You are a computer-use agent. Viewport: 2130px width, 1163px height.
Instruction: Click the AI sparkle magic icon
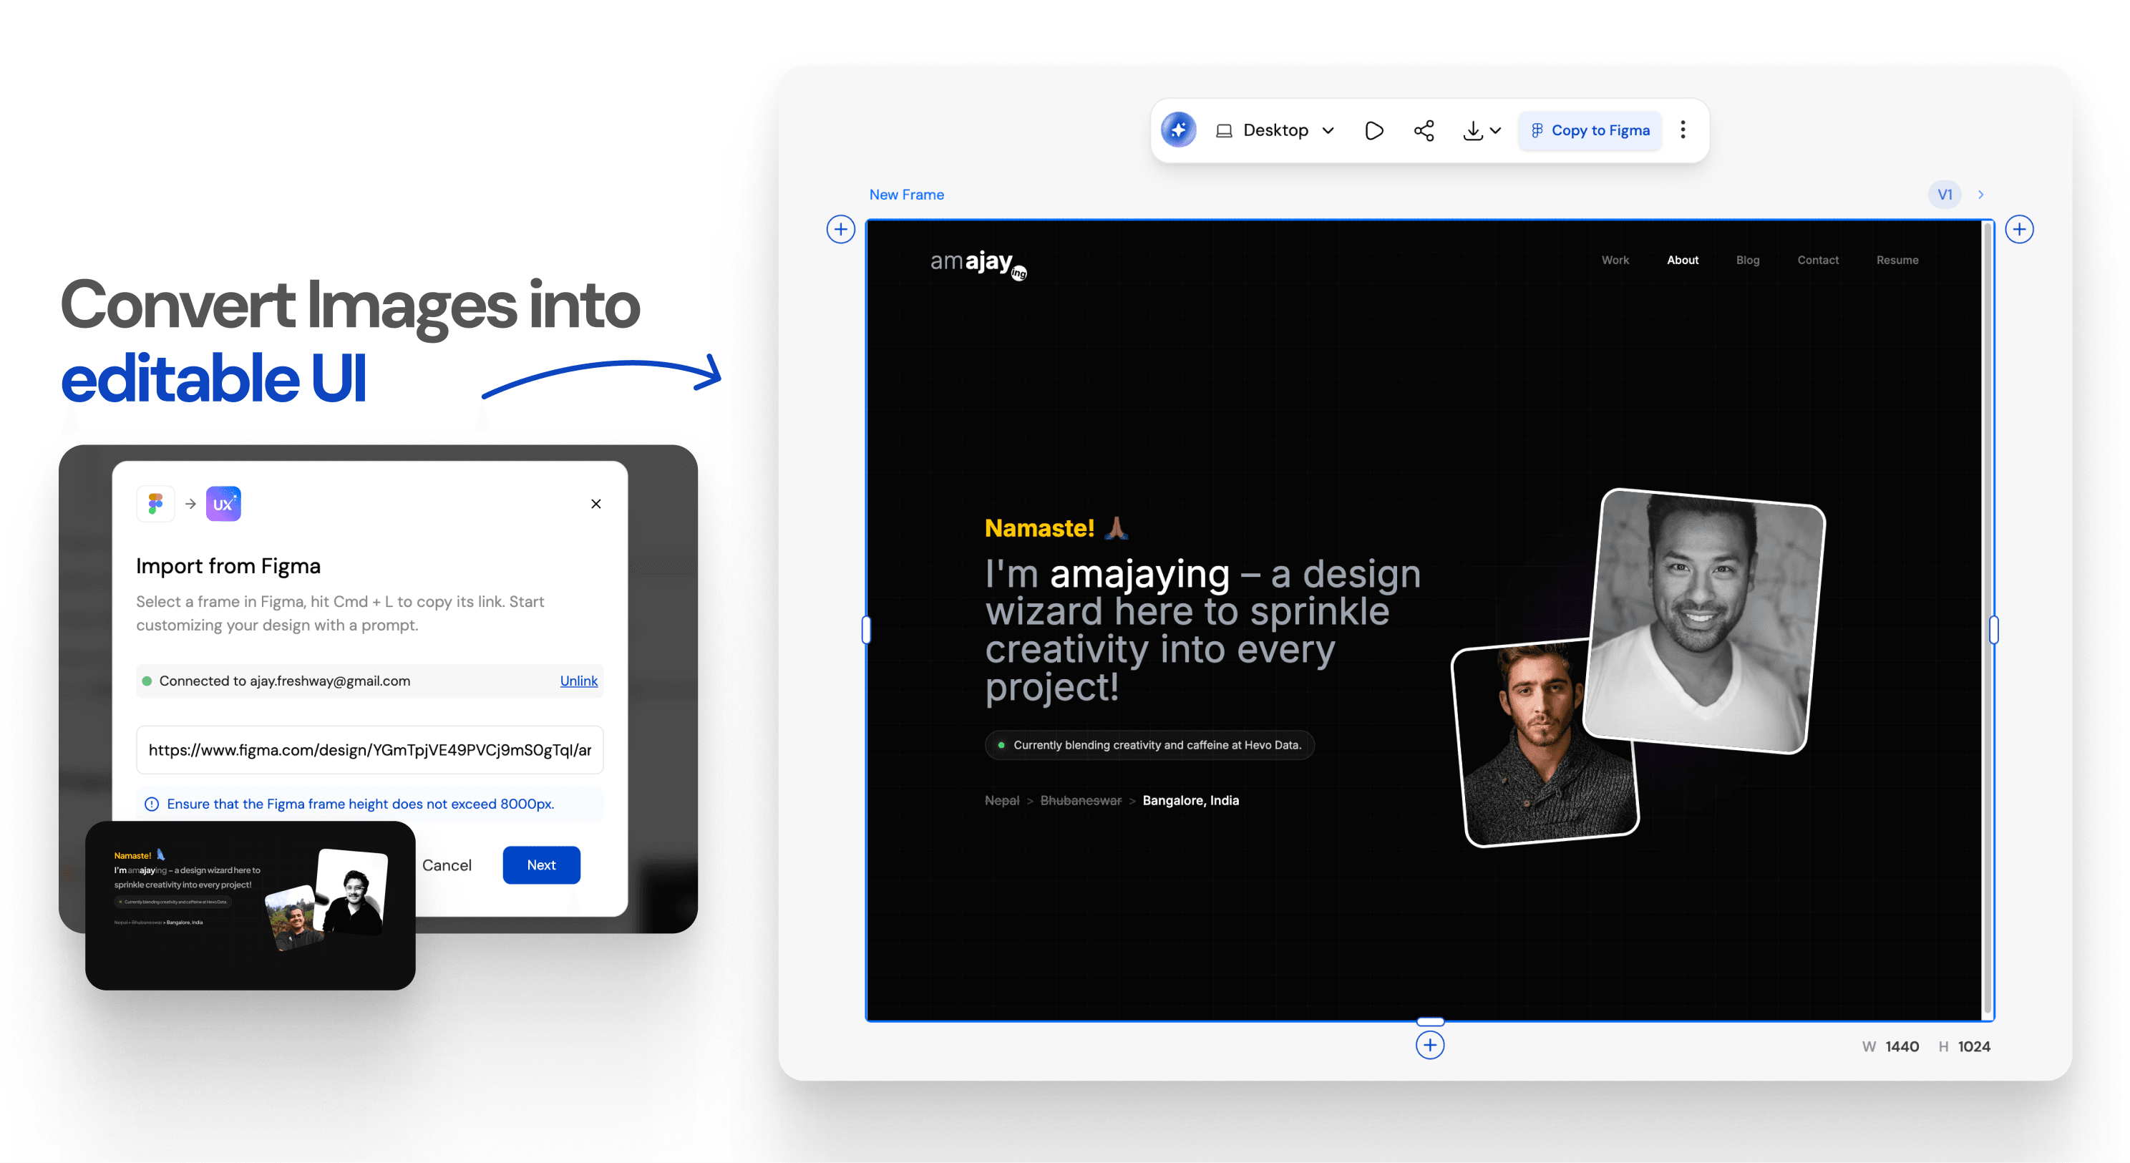1178,130
